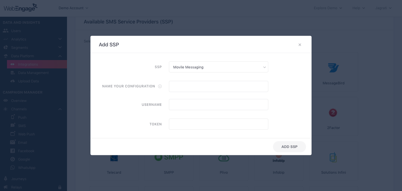
Task: Click the WebEngage logo
Action: (x=21, y=8)
